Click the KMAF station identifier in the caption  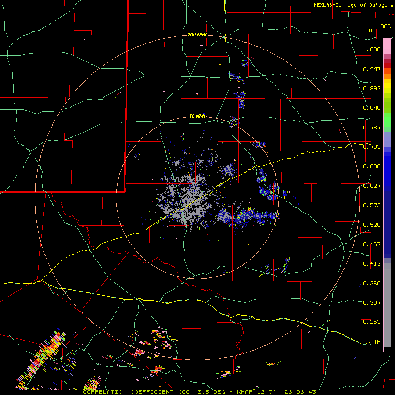(x=245, y=392)
